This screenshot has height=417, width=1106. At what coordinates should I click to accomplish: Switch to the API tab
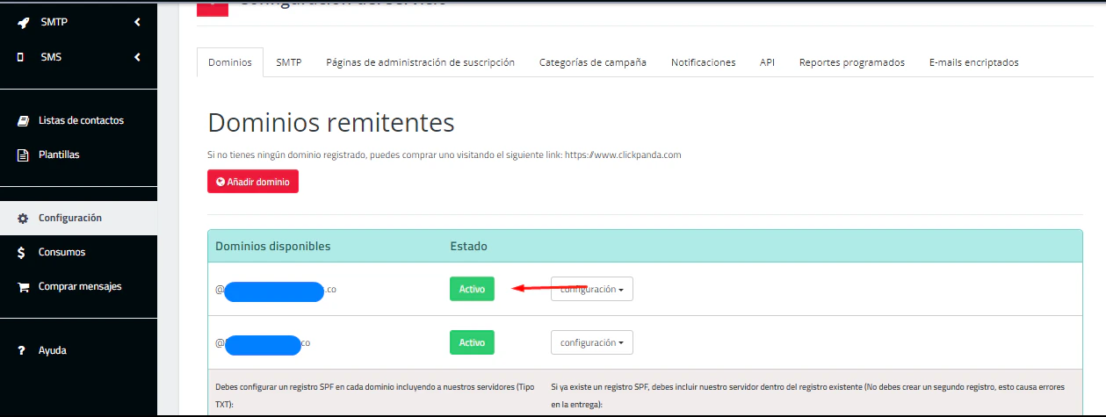[x=767, y=62]
